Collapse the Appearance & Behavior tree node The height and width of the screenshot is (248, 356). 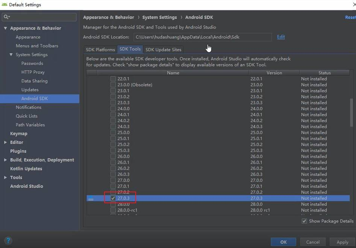coord(5,28)
